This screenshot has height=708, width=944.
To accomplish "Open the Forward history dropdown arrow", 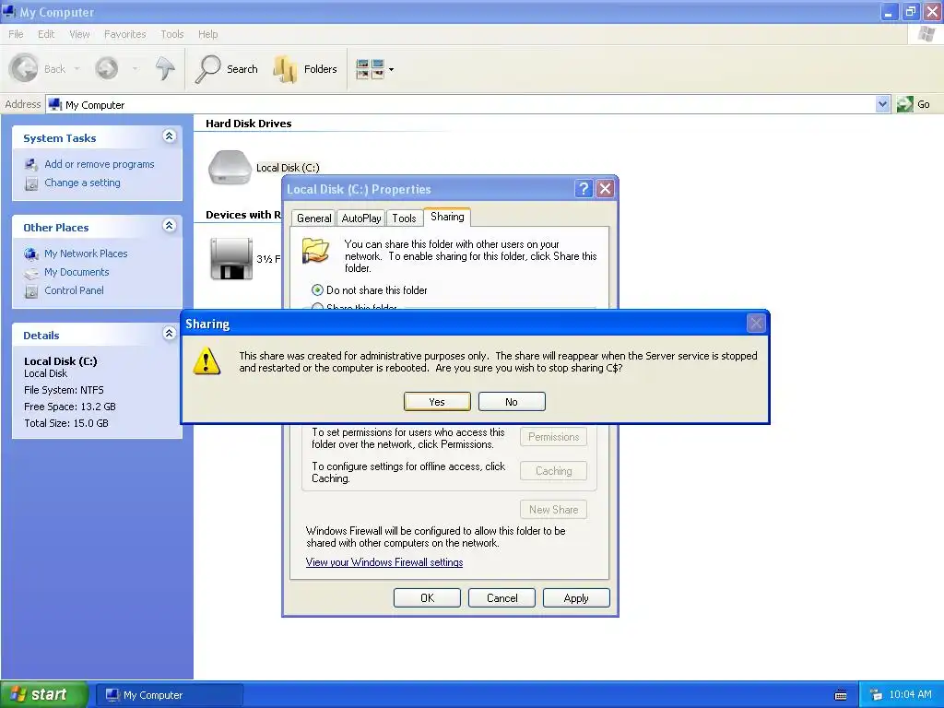I will (x=135, y=68).
